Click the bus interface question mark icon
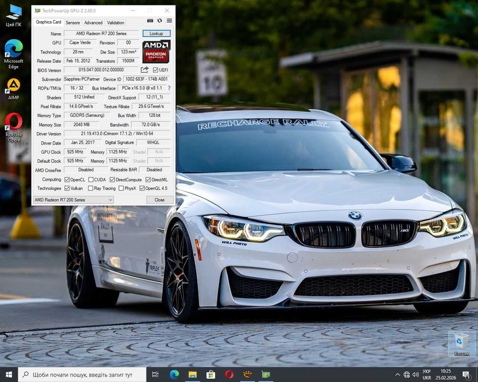 coord(169,88)
